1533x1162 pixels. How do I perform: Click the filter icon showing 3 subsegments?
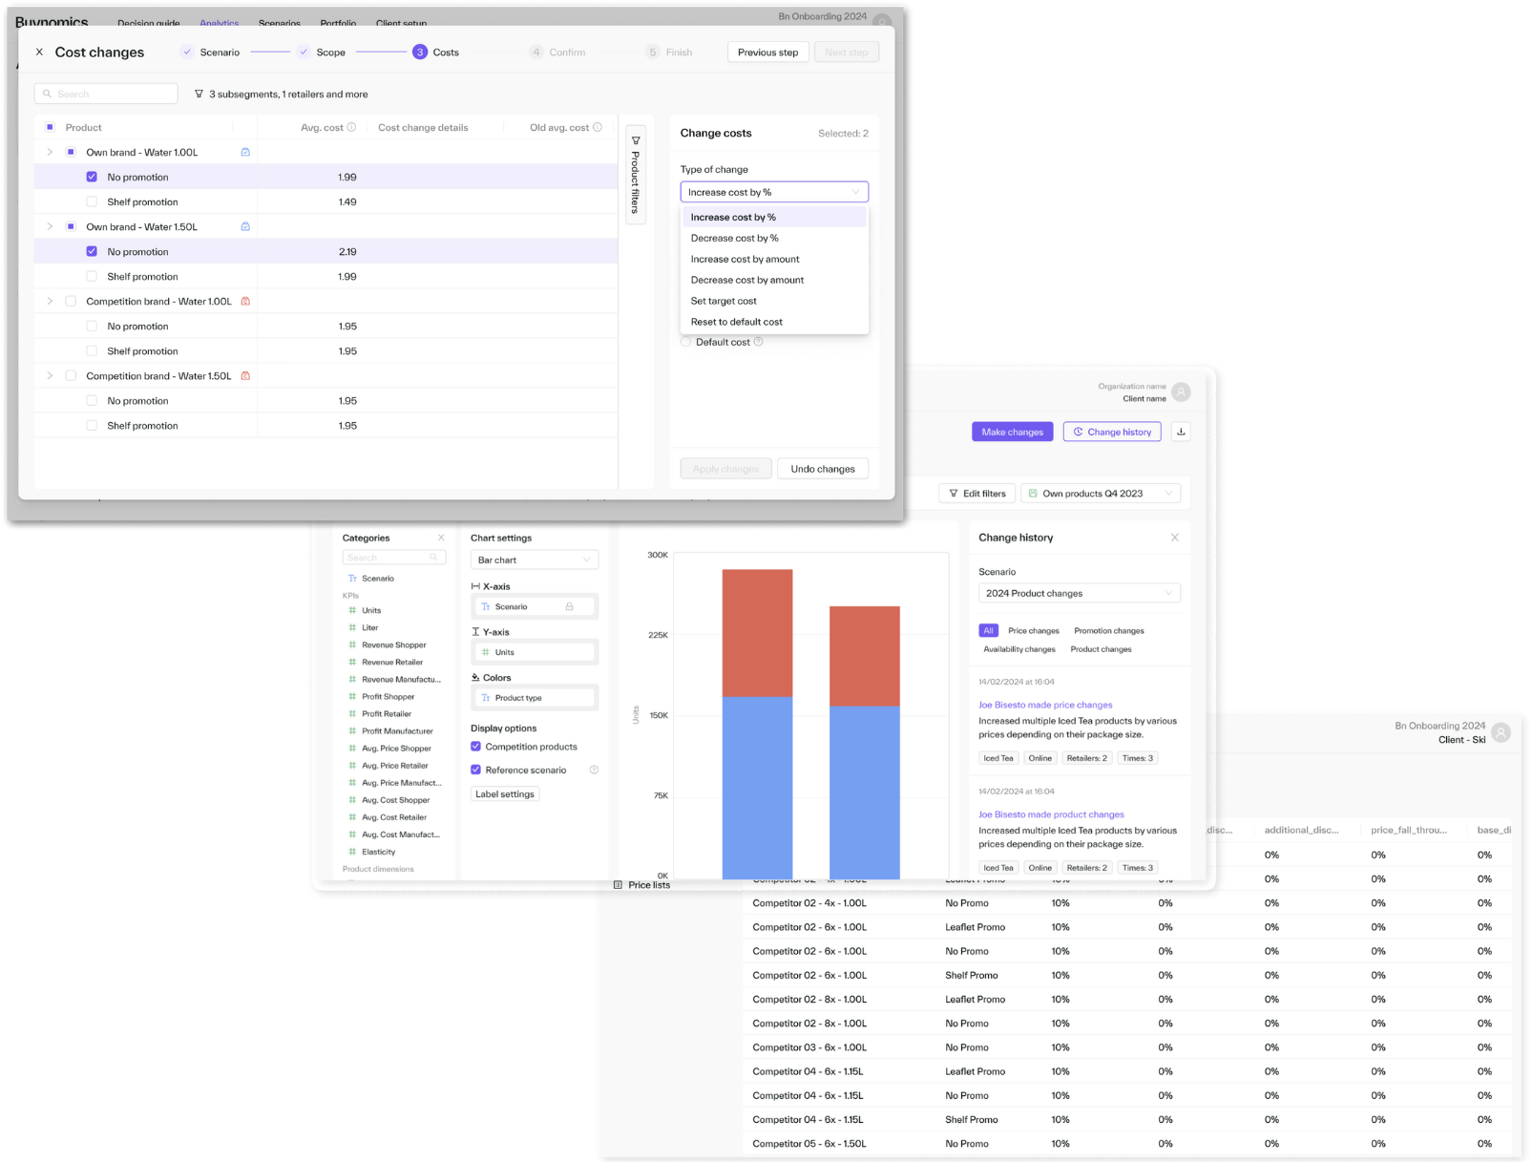tap(199, 94)
